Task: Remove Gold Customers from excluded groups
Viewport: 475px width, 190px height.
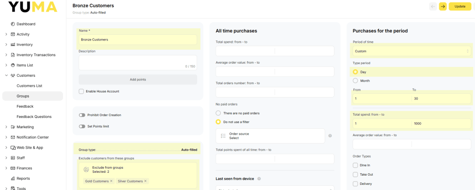Action: [x=111, y=181]
